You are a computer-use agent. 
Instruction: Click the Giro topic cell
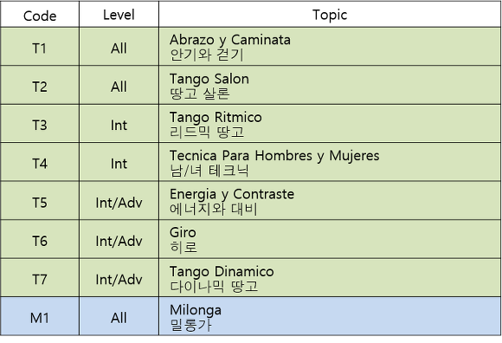[330, 239]
